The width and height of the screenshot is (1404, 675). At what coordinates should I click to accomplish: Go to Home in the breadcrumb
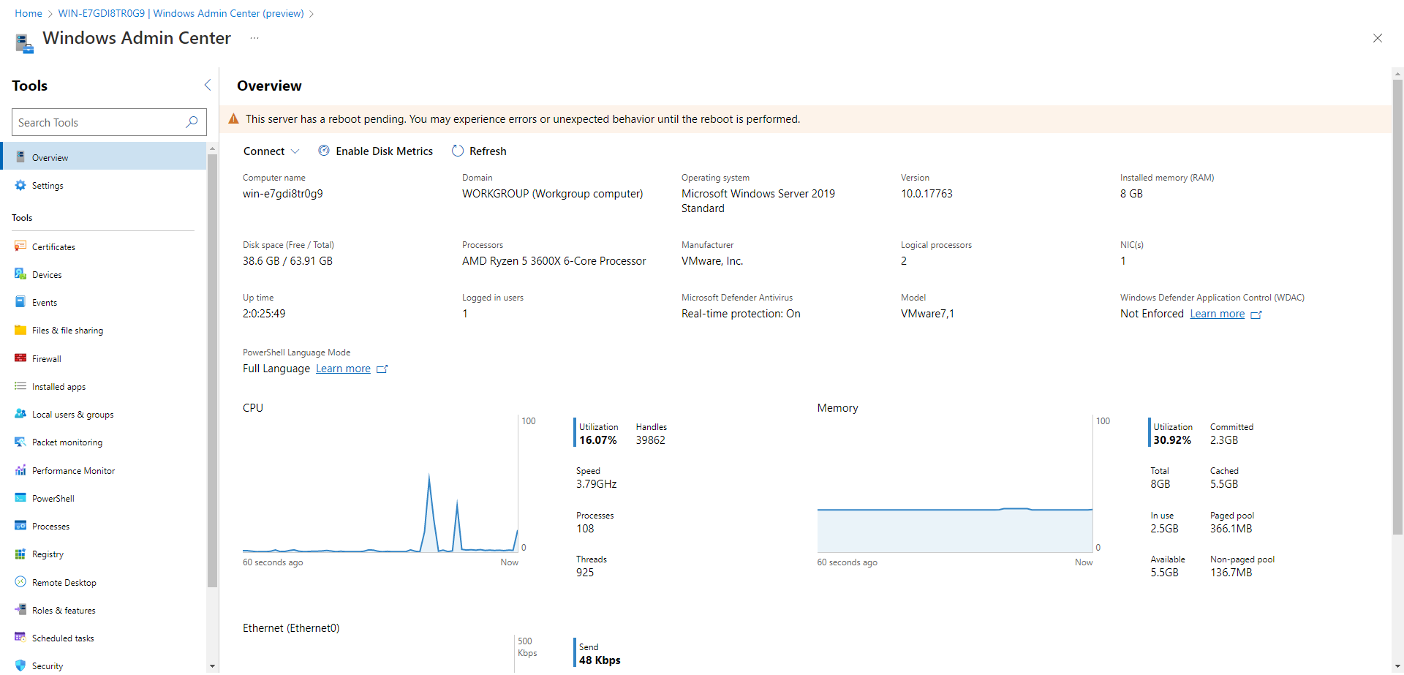tap(29, 13)
